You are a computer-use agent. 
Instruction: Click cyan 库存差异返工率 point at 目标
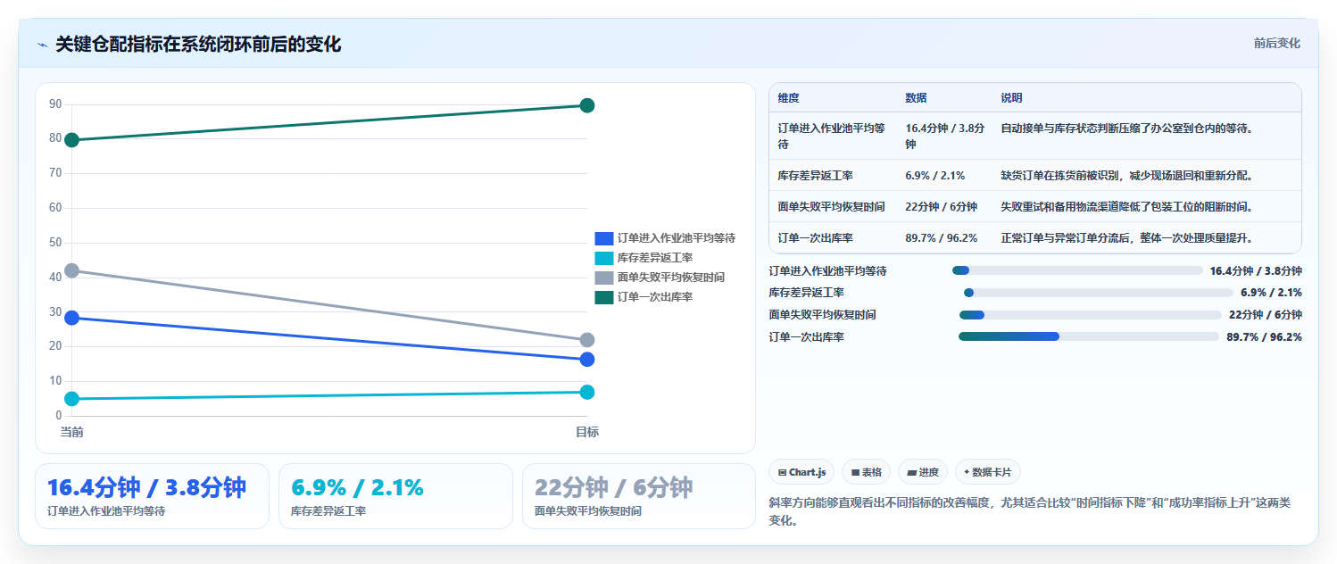587,392
